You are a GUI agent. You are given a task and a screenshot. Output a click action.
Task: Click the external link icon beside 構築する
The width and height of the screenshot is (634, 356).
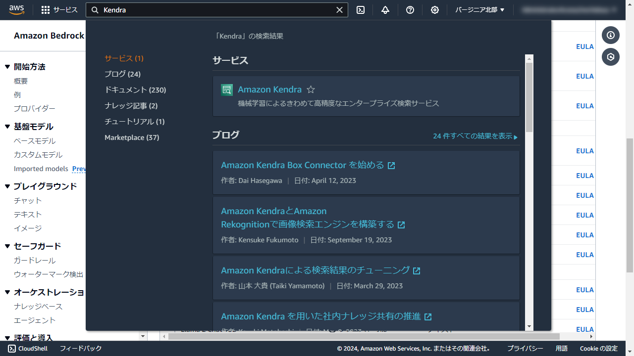[x=401, y=225]
